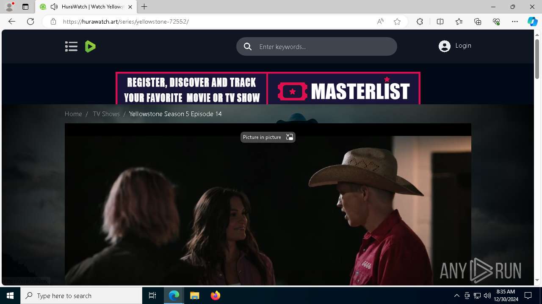Close the HuraWatch tab

(130, 7)
